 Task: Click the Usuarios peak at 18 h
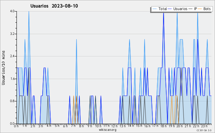tap(163, 13)
